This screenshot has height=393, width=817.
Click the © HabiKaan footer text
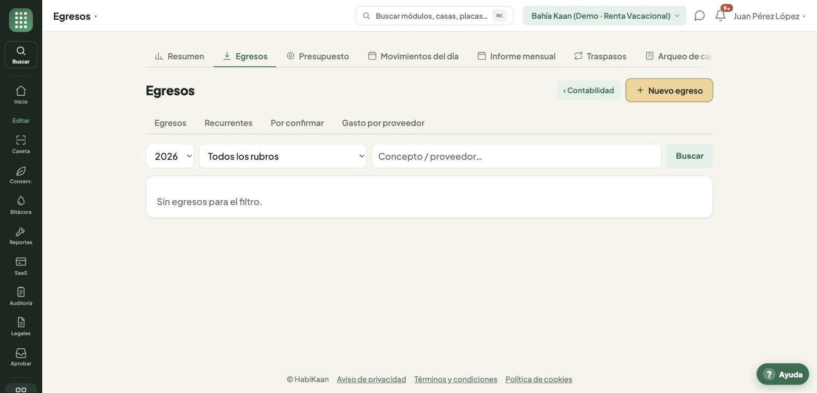click(x=307, y=379)
